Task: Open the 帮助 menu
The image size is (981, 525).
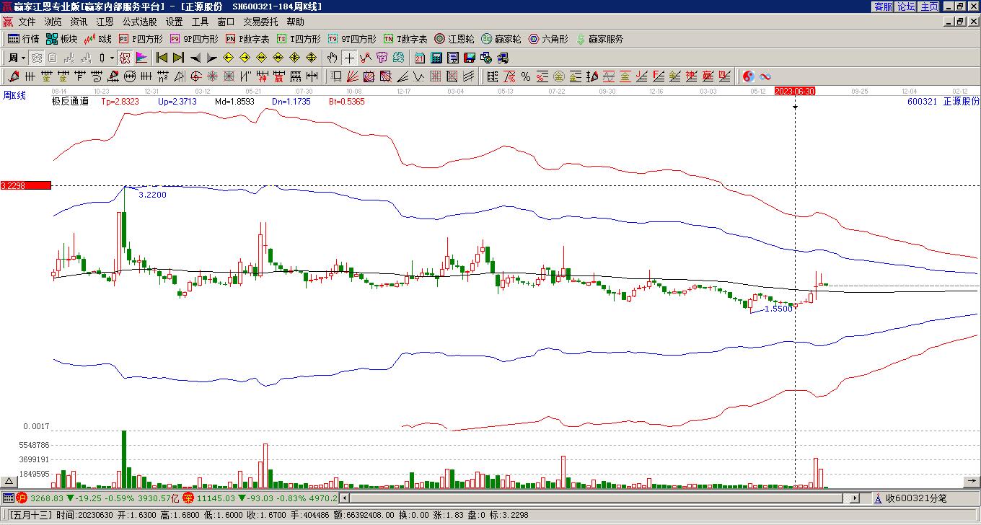Action: 295,22
